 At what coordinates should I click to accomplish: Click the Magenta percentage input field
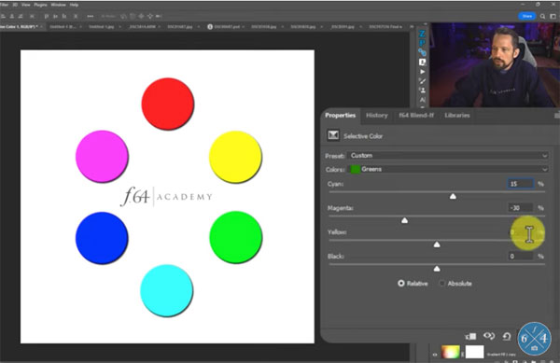coord(521,208)
